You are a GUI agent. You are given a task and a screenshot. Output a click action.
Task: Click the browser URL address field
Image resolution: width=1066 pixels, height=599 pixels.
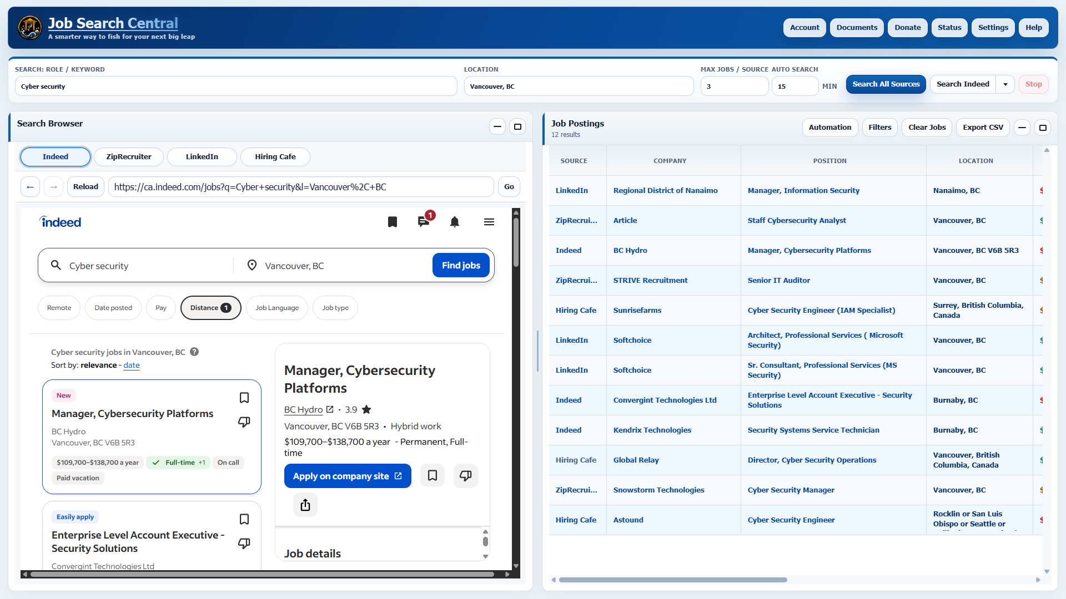[x=301, y=187]
